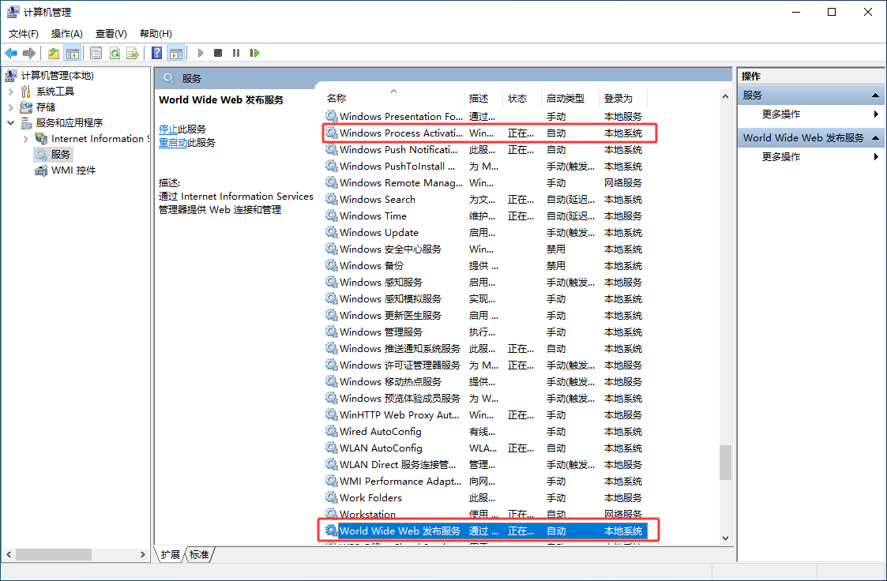Select WinHTTP Web Proxy Auto service row
Image resolution: width=887 pixels, height=581 pixels.
coord(485,415)
